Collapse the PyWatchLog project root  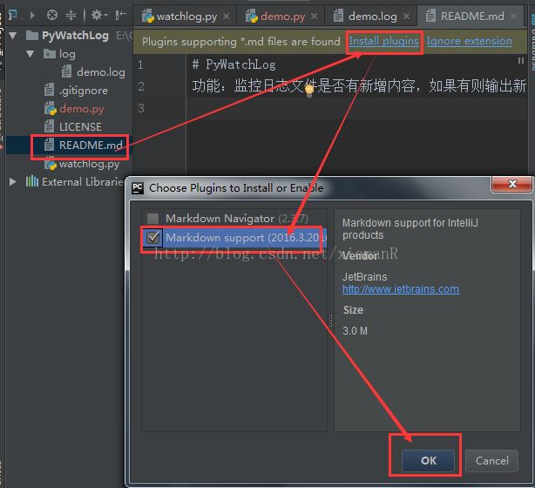pyautogui.click(x=15, y=36)
